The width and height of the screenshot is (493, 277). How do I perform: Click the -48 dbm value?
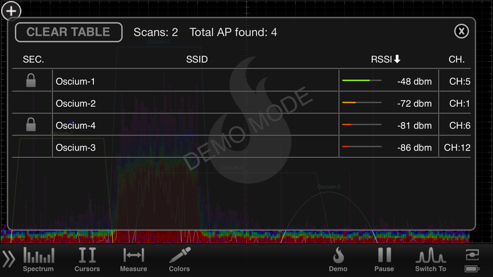[x=415, y=81]
